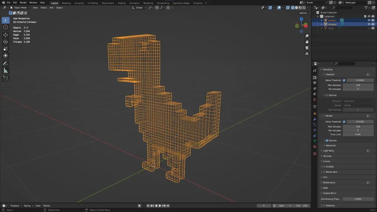
Task: Open the Scene properties tab
Action: click(314, 94)
